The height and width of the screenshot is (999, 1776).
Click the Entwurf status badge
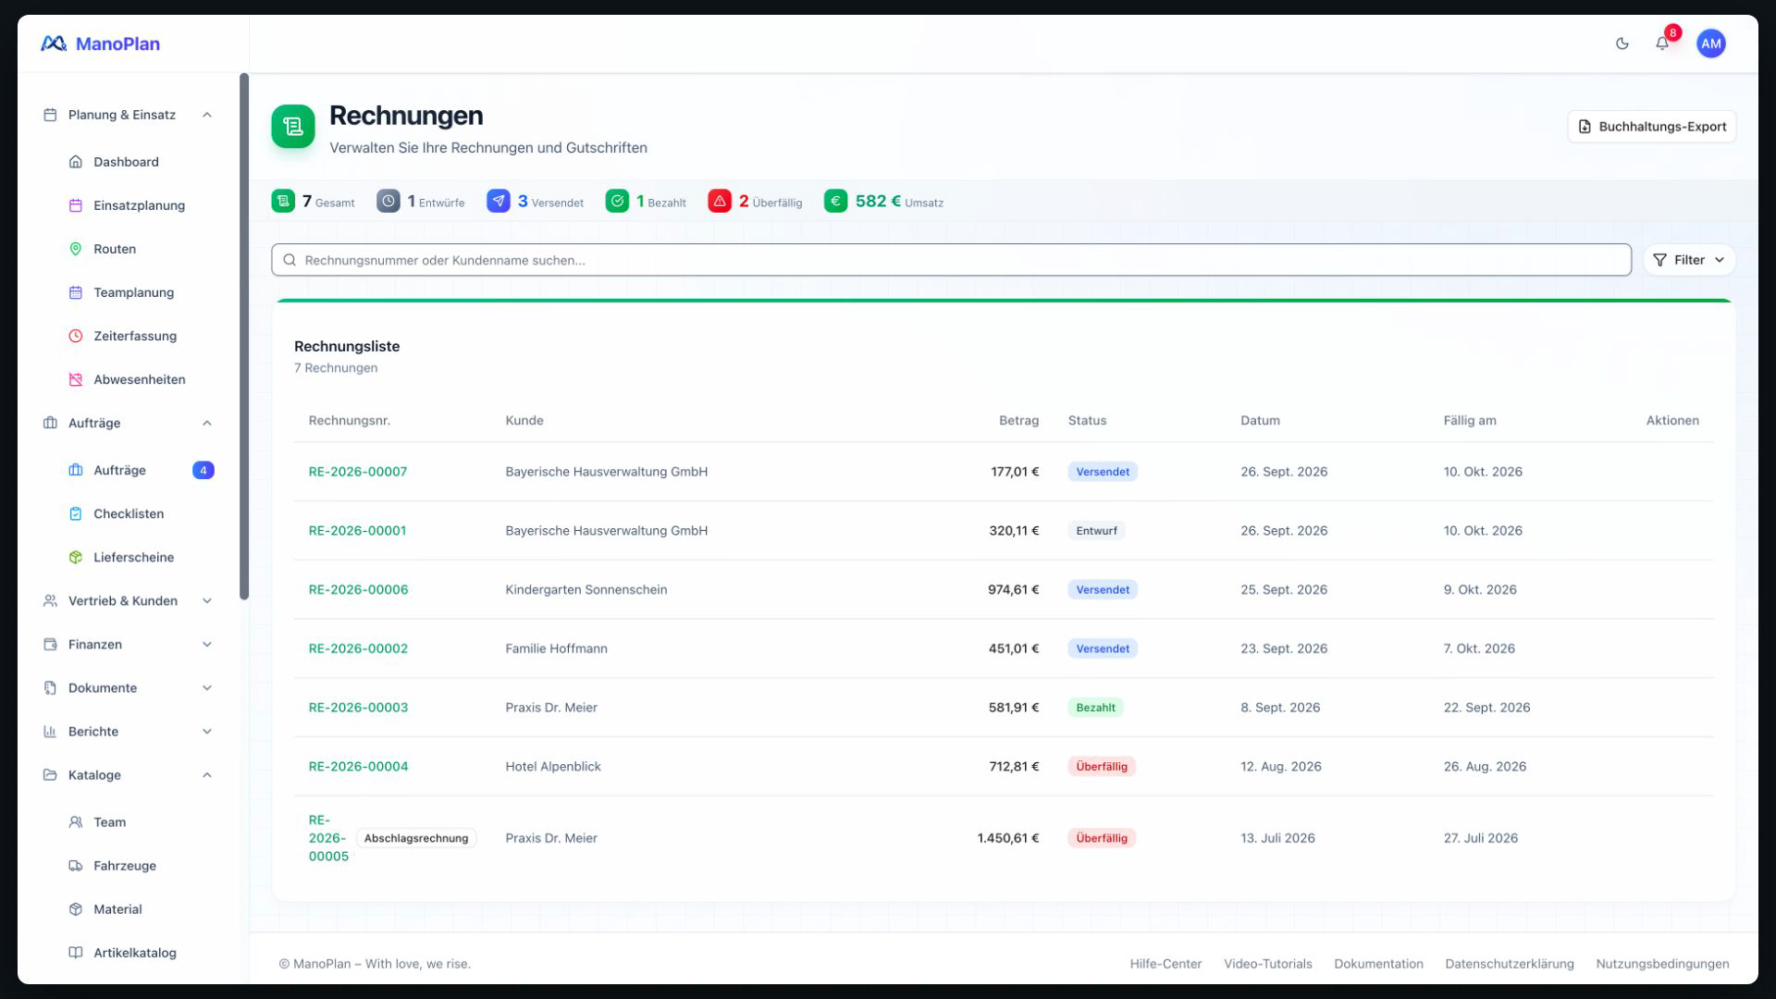1096,531
